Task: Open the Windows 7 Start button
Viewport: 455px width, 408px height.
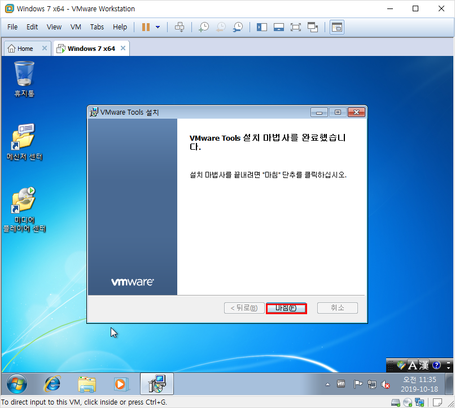Action: click(x=17, y=384)
